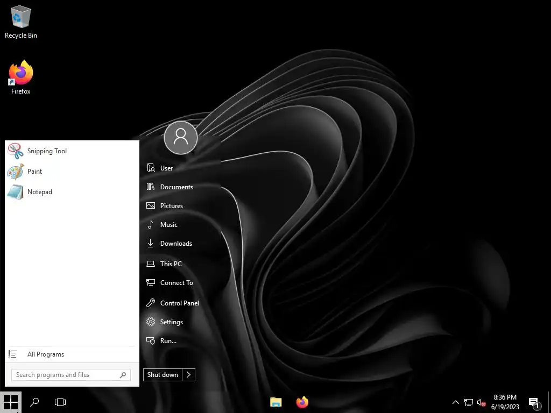This screenshot has width=551, height=413.
Task: Click the Shut down button
Action: pos(163,375)
